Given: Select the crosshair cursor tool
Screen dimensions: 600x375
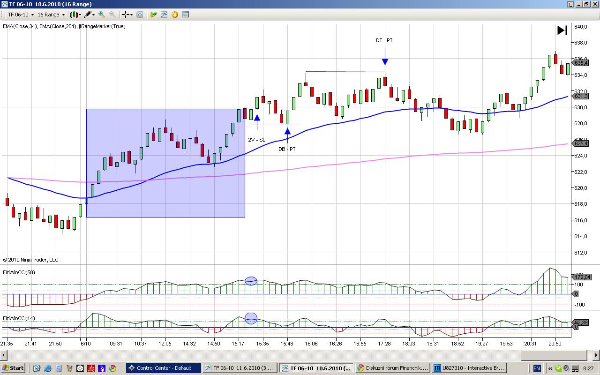Looking at the screenshot, I should pos(126,15).
